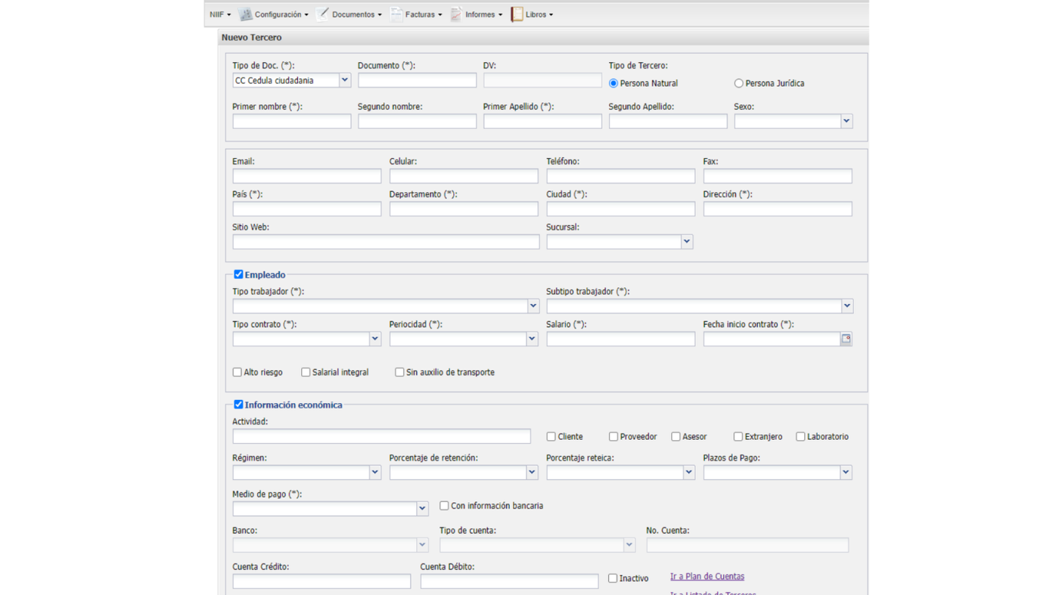Screen dimensions: 1059x595
Task: Follow the Ir a Plan de Cuentas link
Action: [707, 576]
